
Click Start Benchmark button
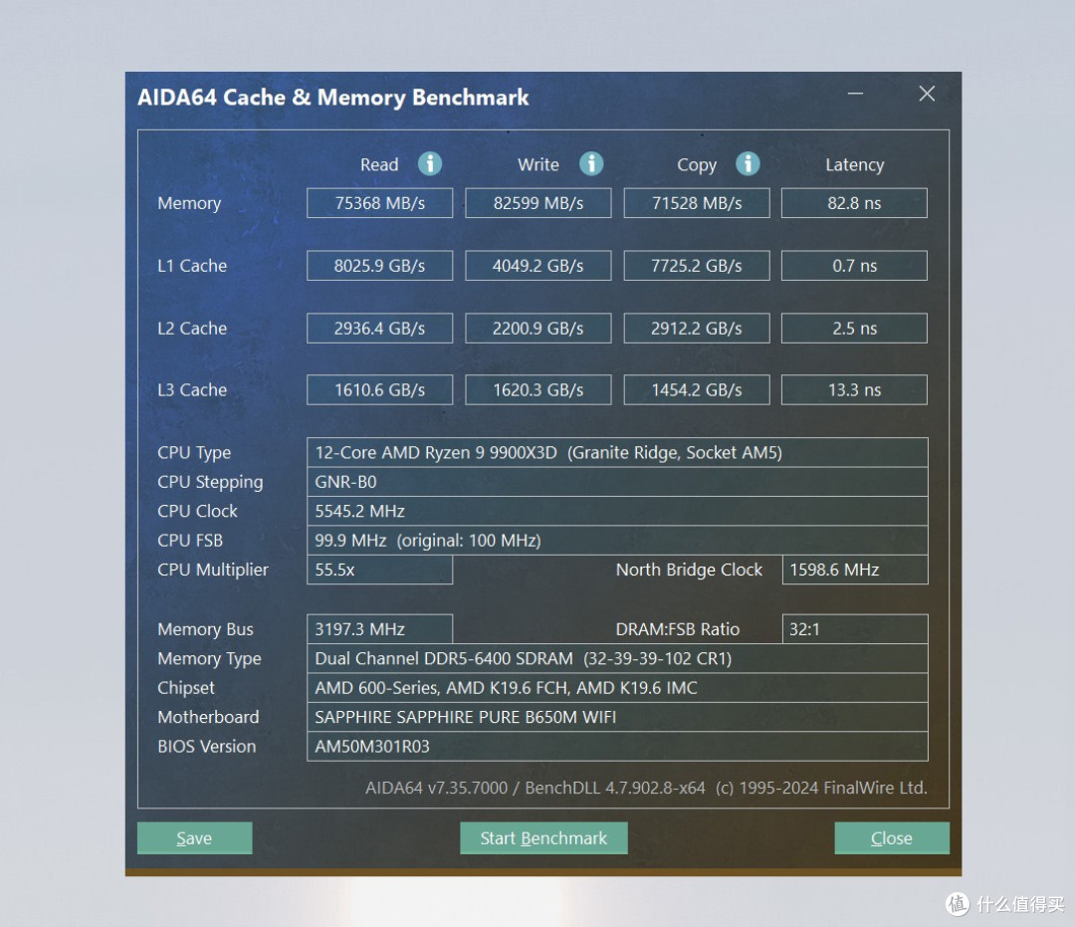543,837
